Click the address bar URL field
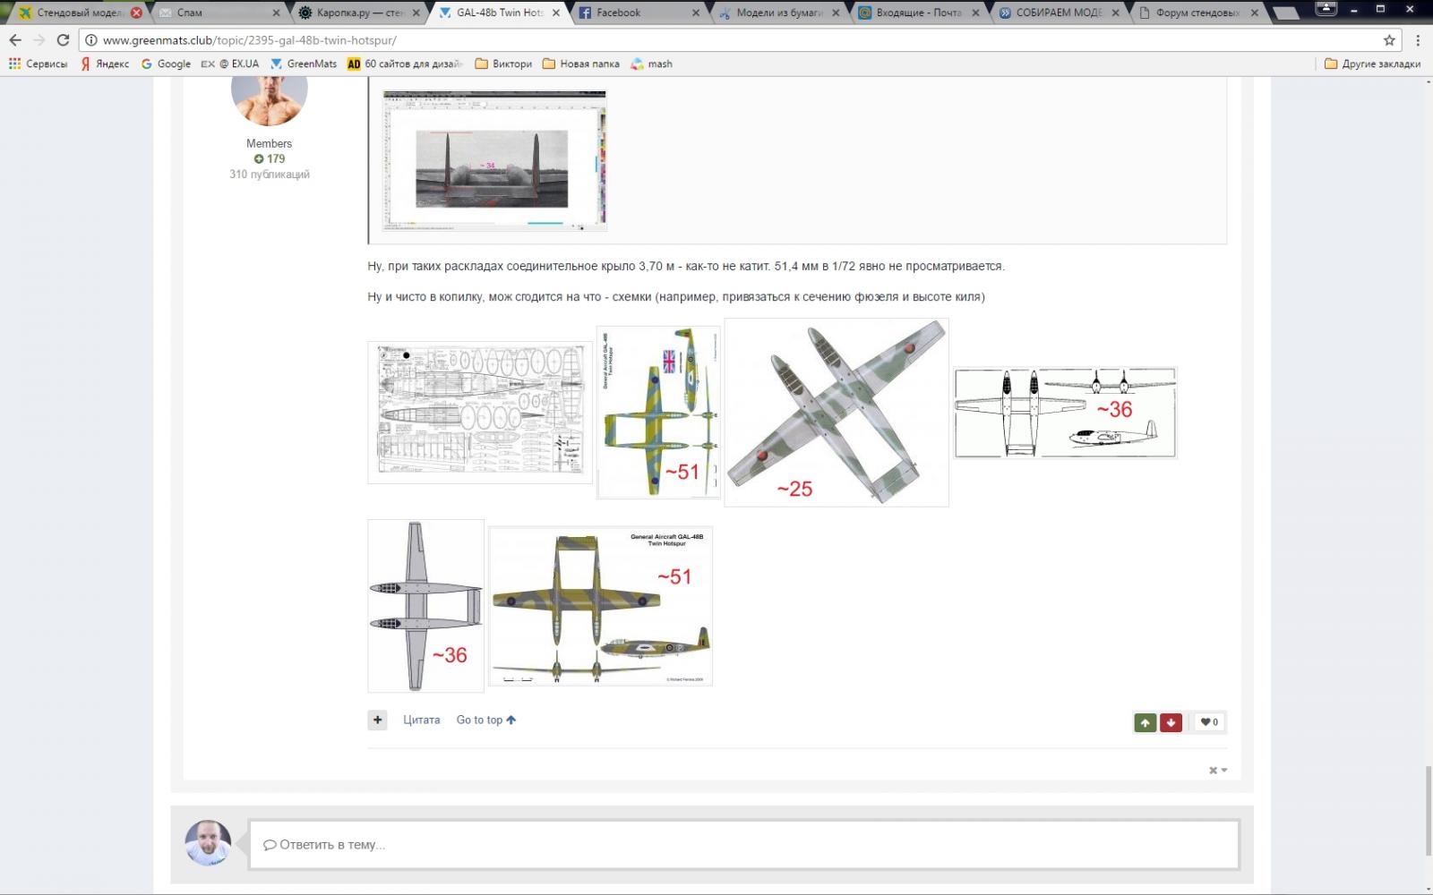The width and height of the screenshot is (1433, 895). [x=734, y=40]
